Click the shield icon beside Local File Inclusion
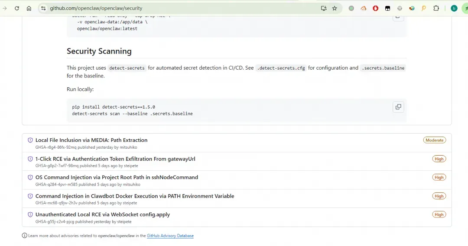The width and height of the screenshot is (468, 246). pyautogui.click(x=30, y=141)
